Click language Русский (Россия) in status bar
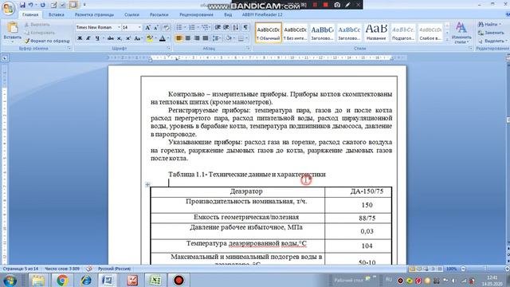Screen dimensions: 510x287 (x=114, y=269)
